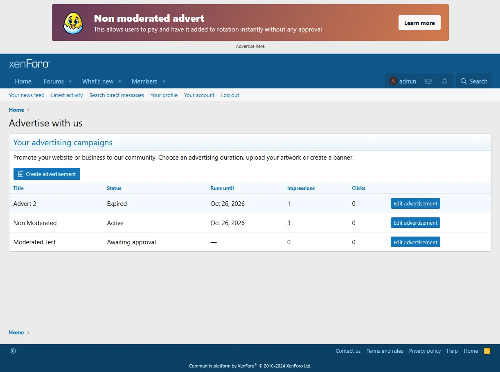Go to the Home navigation tab
This screenshot has height=372, width=500.
pyautogui.click(x=23, y=81)
